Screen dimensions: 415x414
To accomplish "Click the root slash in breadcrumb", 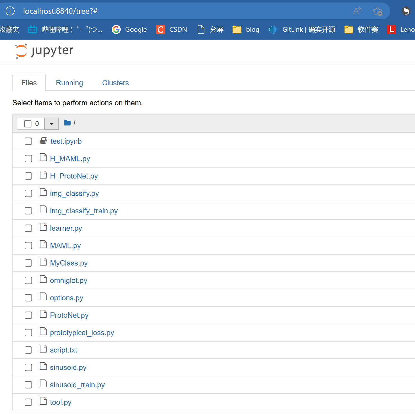I will click(74, 123).
